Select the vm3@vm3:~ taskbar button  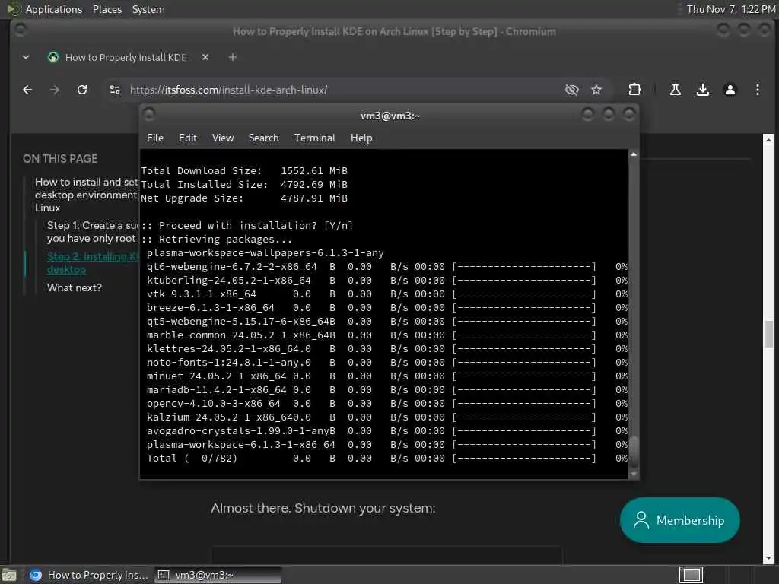coord(218,575)
